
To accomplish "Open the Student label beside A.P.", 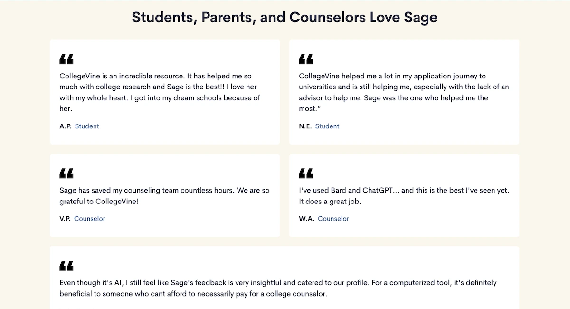I will tap(87, 126).
